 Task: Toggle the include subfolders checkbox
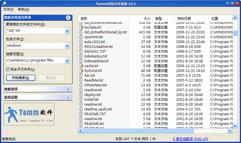pyautogui.click(x=8, y=69)
